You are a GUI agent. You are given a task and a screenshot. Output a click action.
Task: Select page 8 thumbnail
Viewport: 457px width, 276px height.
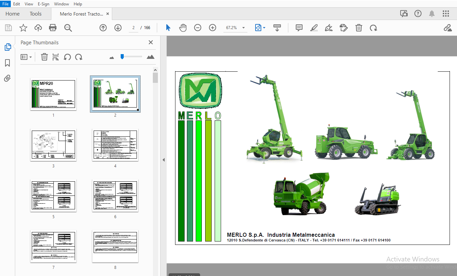click(x=115, y=246)
